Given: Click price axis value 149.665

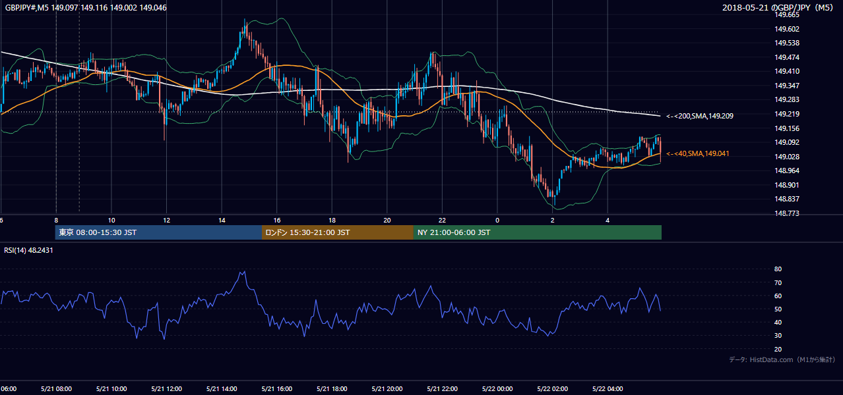Looking at the screenshot, I should [787, 15].
